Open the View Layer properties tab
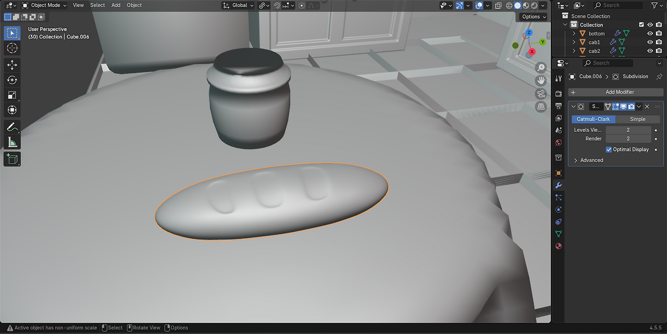Viewport: 667px width, 334px height. tap(559, 118)
